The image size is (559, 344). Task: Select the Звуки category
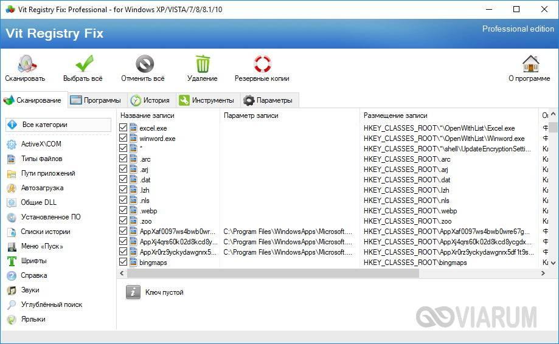(x=23, y=291)
